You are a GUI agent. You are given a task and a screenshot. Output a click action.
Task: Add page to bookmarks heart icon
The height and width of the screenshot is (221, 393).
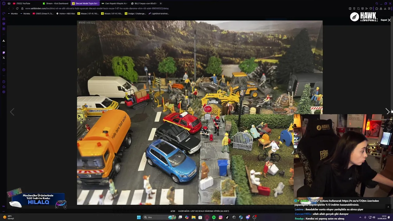[371, 9]
